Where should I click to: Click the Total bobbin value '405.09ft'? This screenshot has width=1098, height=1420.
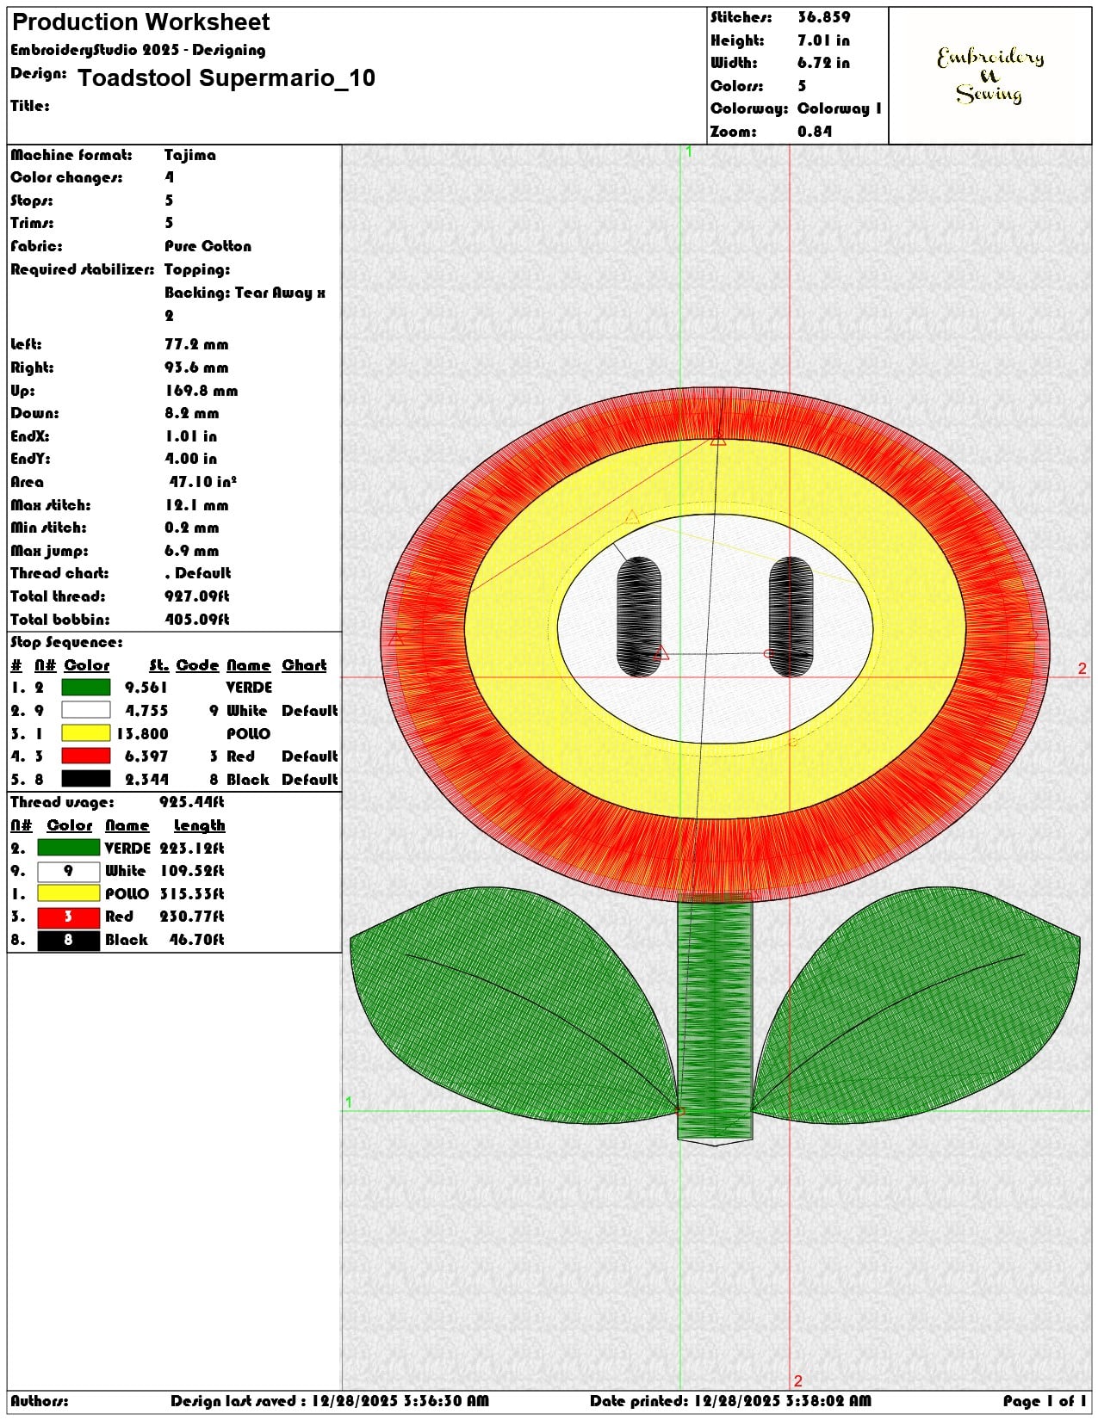click(197, 620)
